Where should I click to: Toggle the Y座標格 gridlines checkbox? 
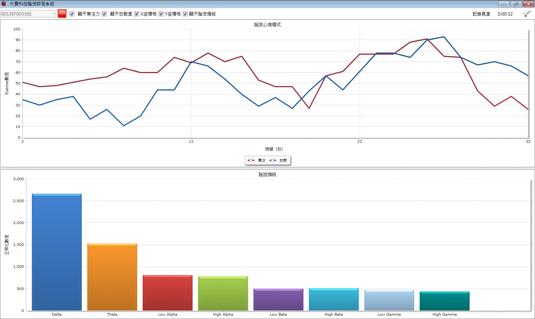pyautogui.click(x=161, y=14)
